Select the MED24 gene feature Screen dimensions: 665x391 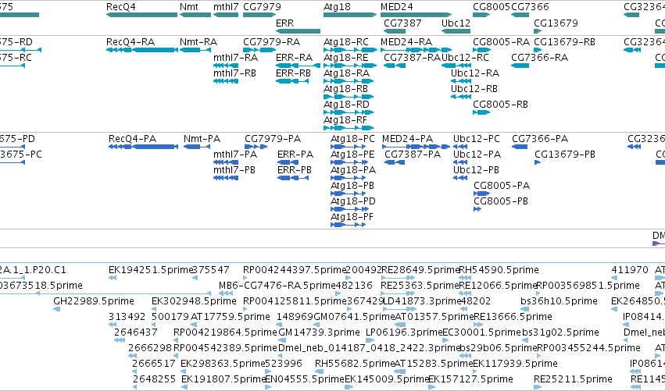point(416,15)
